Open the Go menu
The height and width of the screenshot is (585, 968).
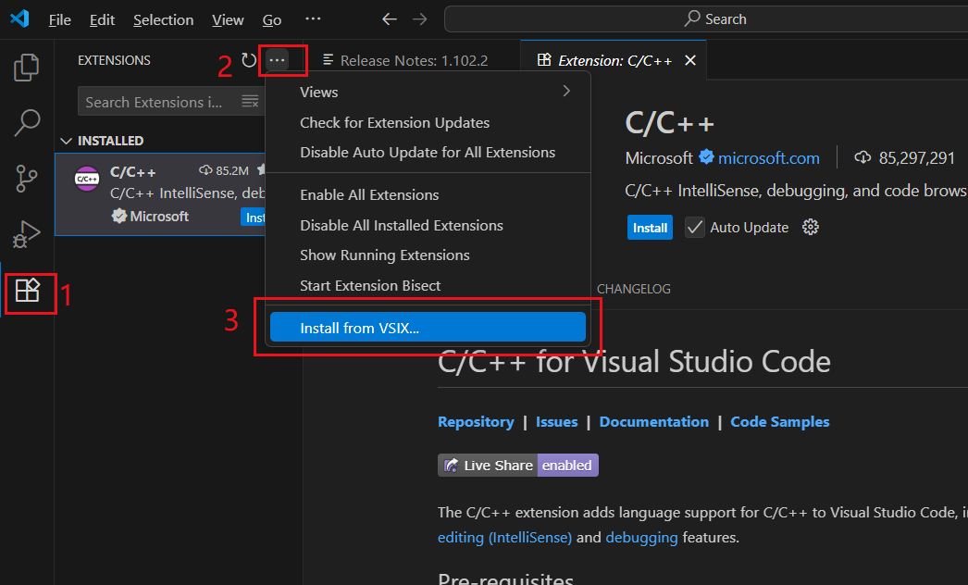[272, 19]
